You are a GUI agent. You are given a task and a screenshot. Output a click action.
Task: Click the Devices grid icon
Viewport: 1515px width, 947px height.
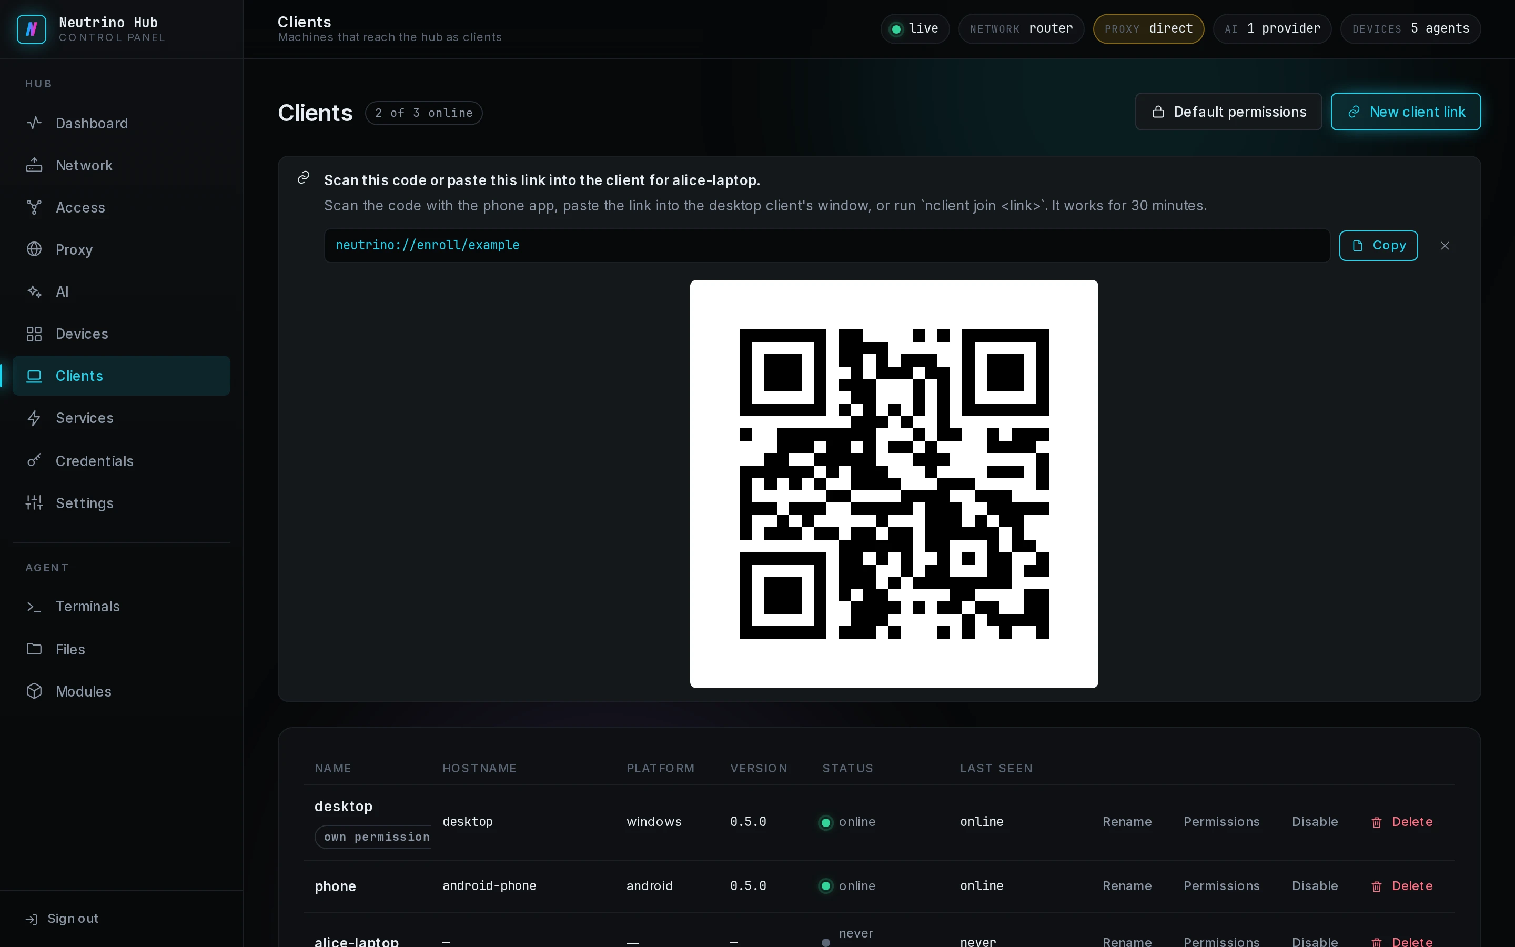point(34,334)
